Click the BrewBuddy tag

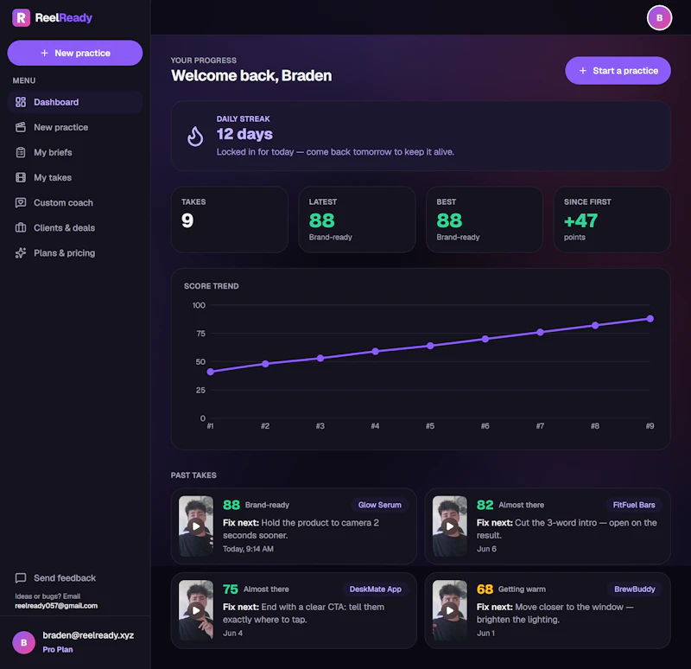(x=635, y=589)
